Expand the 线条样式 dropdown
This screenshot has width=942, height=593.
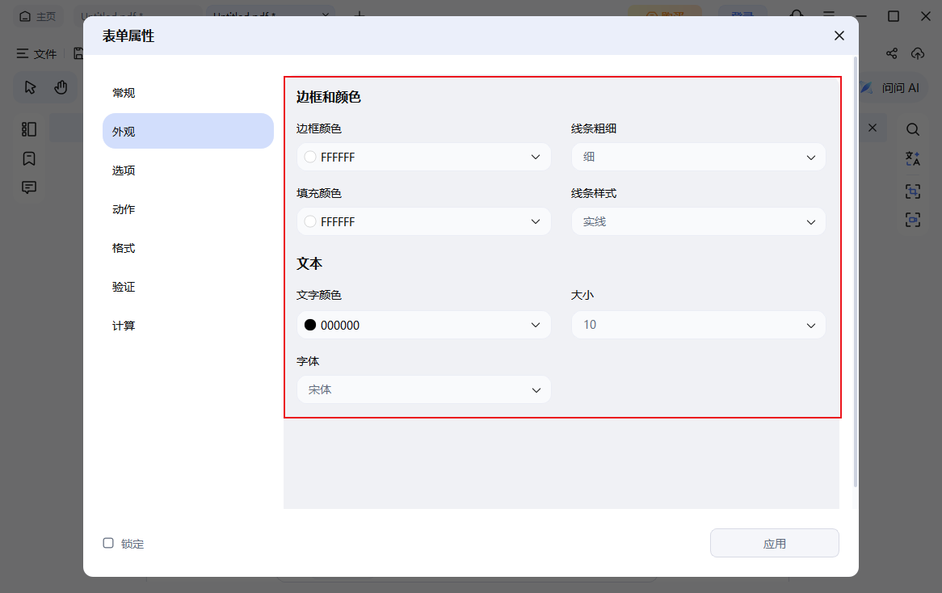pos(698,221)
